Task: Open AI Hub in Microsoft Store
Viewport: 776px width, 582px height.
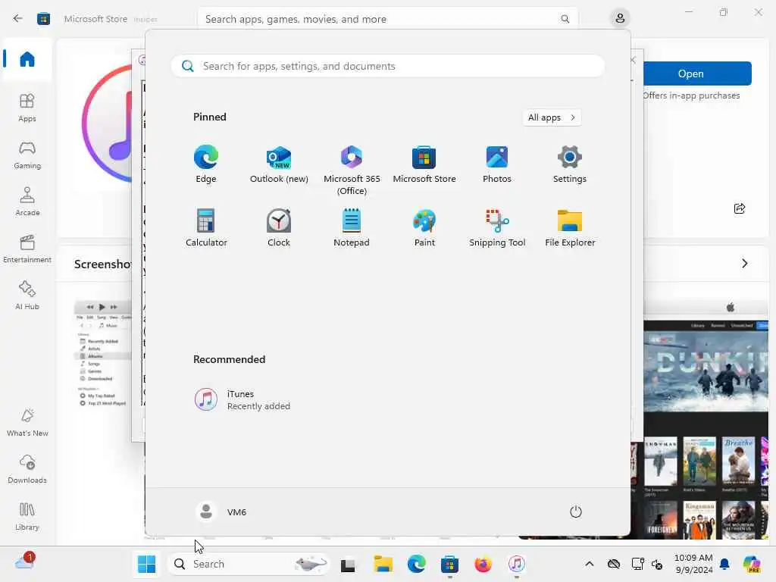Action: click(27, 296)
